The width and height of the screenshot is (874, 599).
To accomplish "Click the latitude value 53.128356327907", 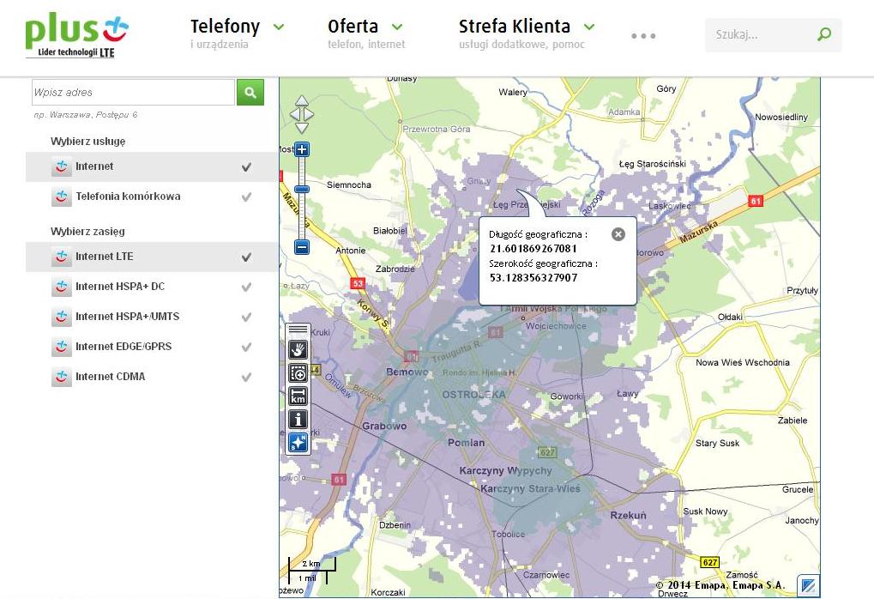I will (533, 278).
